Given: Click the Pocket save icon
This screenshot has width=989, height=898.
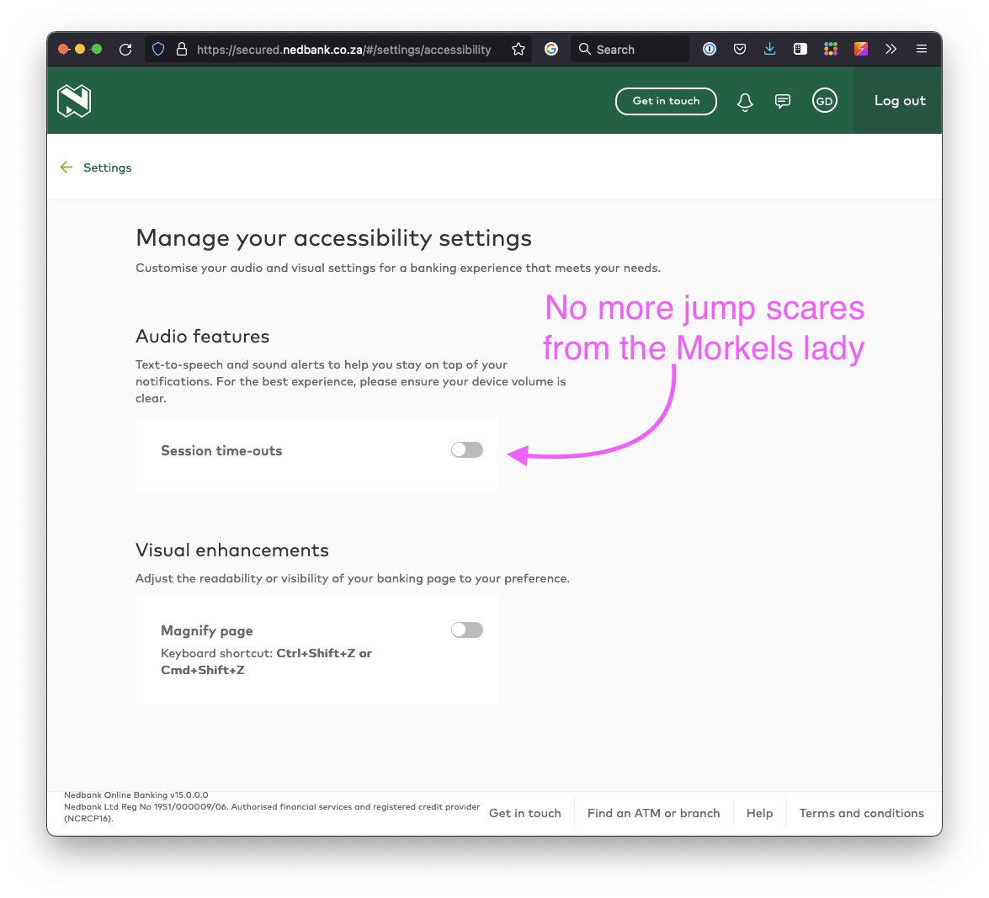Looking at the screenshot, I should [740, 49].
